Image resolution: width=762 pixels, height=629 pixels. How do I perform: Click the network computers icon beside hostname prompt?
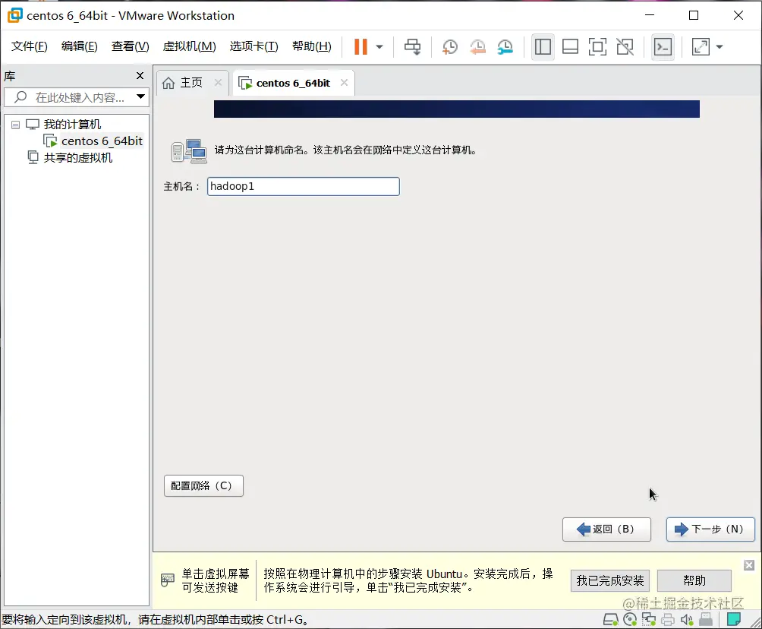(188, 151)
